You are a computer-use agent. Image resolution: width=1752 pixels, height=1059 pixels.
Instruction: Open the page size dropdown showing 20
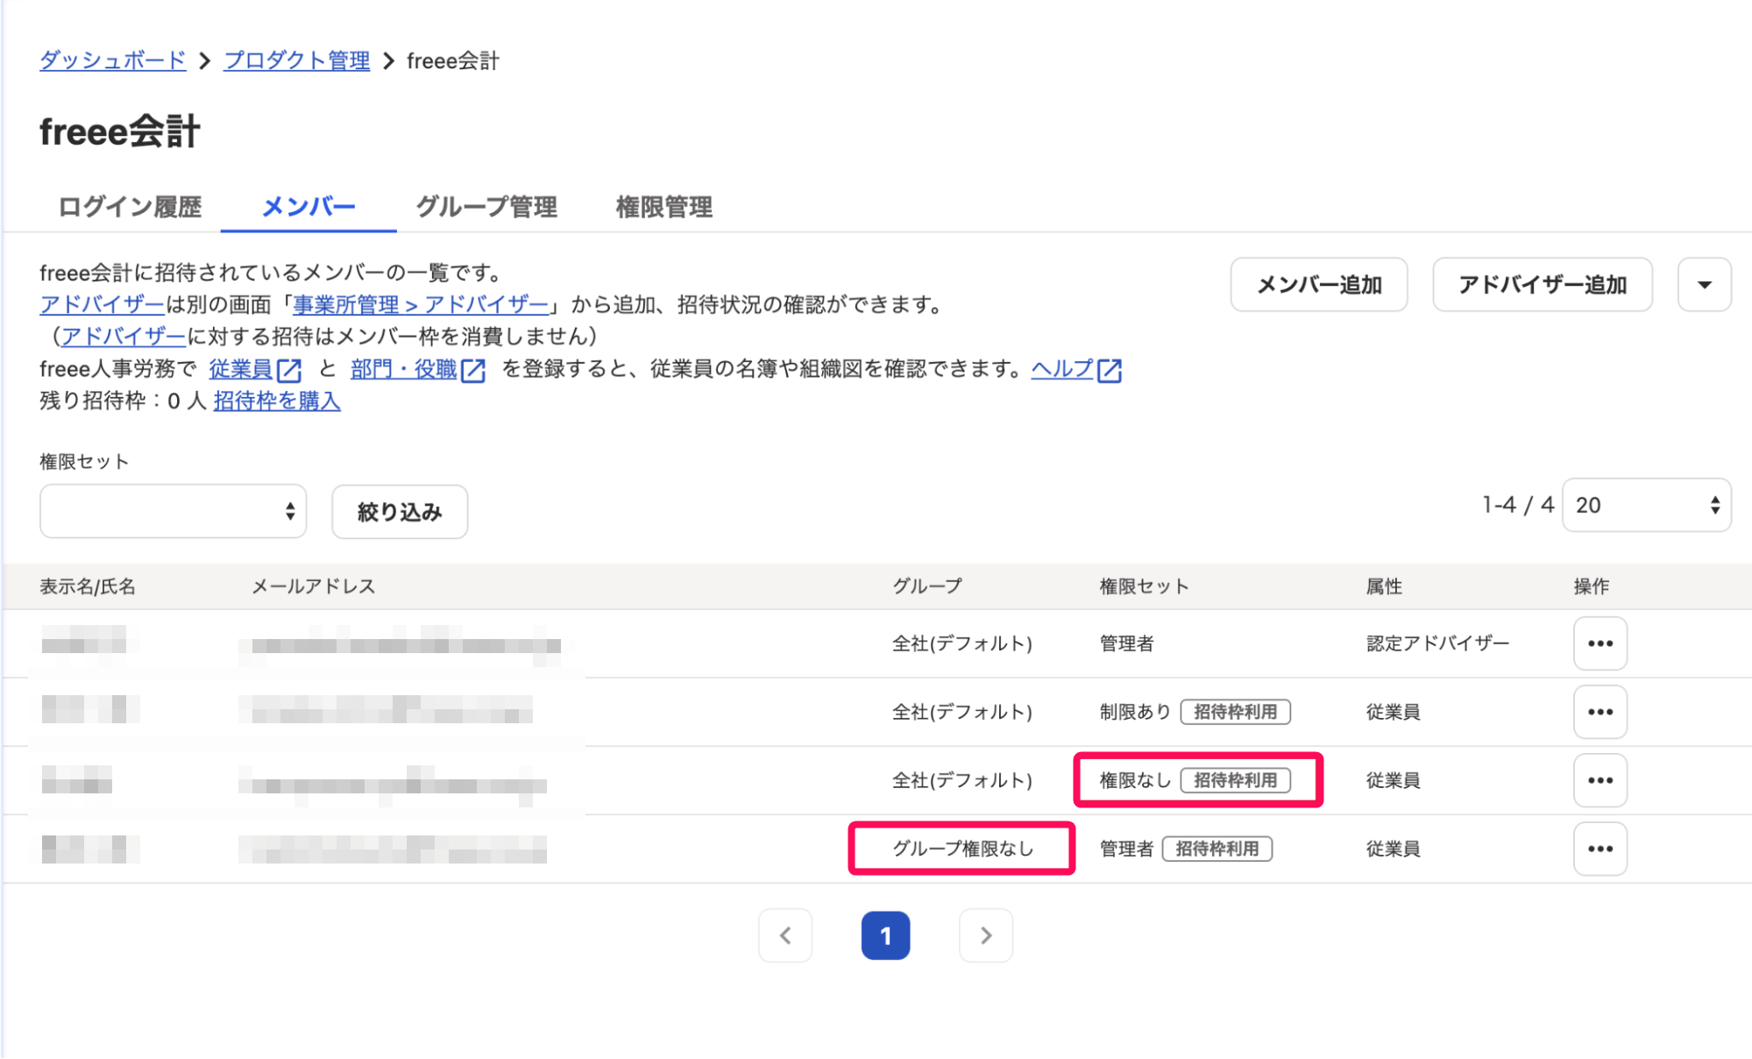coord(1647,505)
